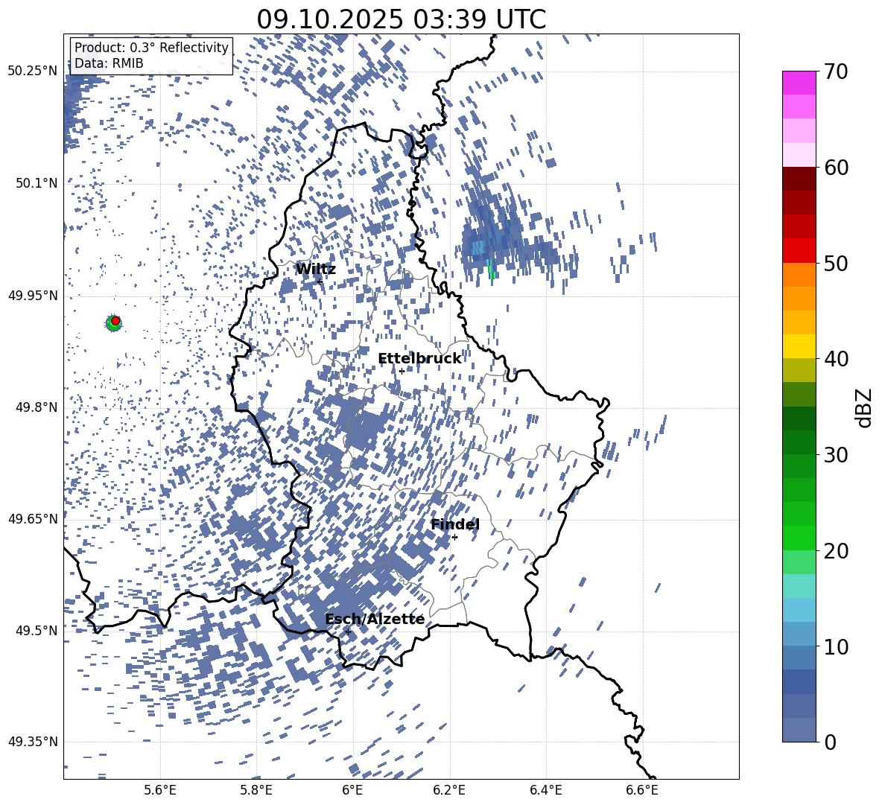The image size is (882, 805).
Task: Click the colorbar tick value 50
Action: pos(837,263)
